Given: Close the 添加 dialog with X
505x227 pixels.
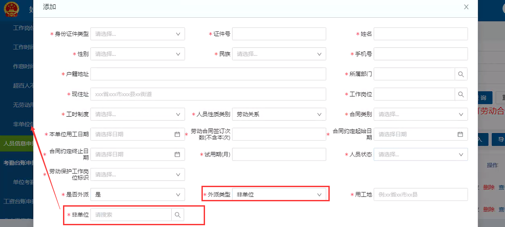Looking at the screenshot, I should pyautogui.click(x=466, y=7).
